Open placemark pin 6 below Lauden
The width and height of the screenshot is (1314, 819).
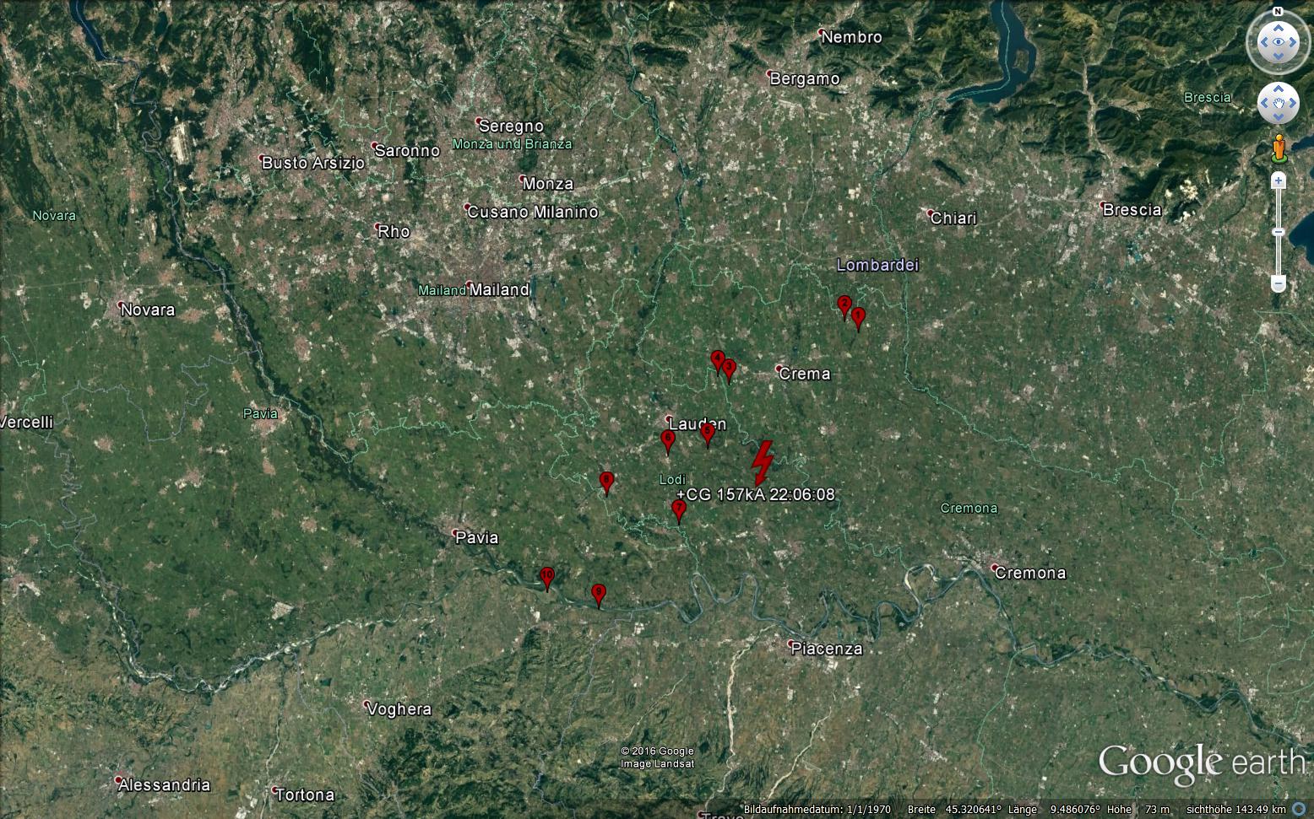[x=668, y=441]
